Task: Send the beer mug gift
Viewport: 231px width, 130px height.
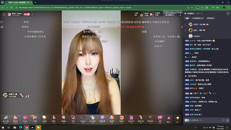Action: pyautogui.click(x=44, y=119)
